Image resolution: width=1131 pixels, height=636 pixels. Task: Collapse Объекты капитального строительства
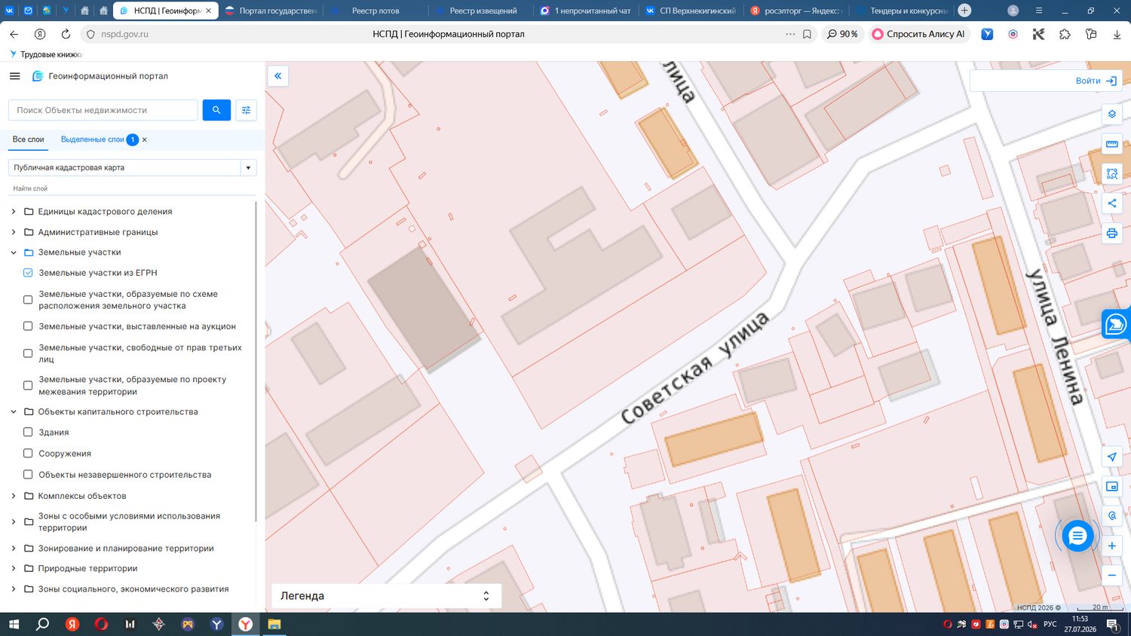coord(13,411)
